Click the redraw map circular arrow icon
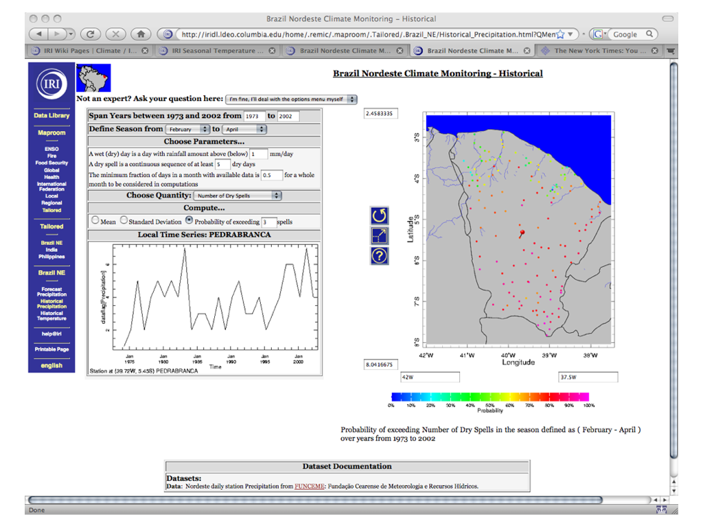 pyautogui.click(x=379, y=215)
